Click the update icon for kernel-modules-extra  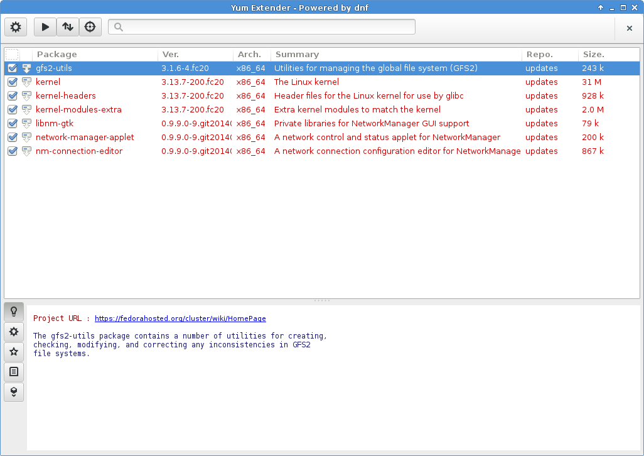[27, 110]
